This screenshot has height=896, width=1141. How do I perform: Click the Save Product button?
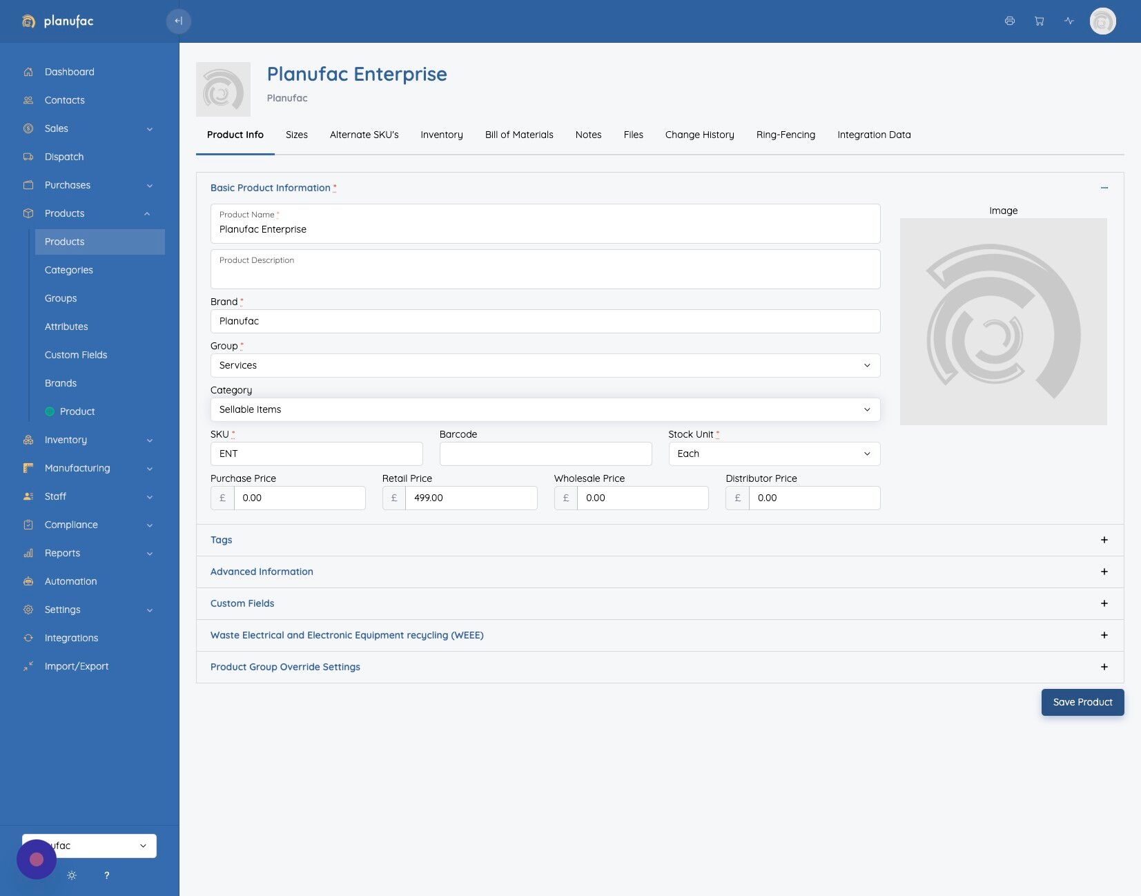point(1083,702)
